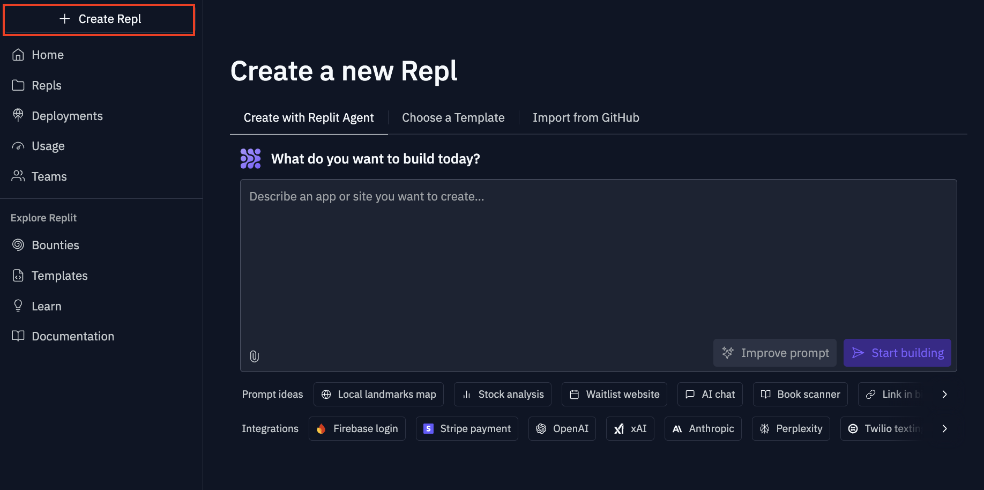Pick the Stripe payment integration chip
The height and width of the screenshot is (490, 984).
467,429
